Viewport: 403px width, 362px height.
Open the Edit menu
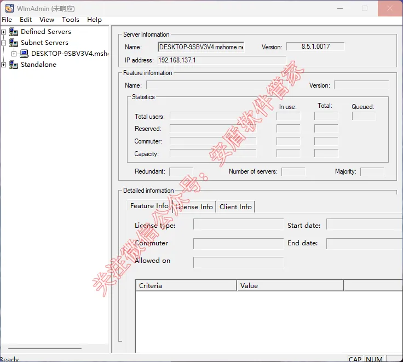pos(26,20)
